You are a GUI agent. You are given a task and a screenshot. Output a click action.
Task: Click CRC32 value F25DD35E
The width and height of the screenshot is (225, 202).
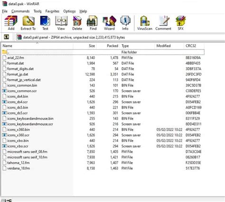(193, 163)
